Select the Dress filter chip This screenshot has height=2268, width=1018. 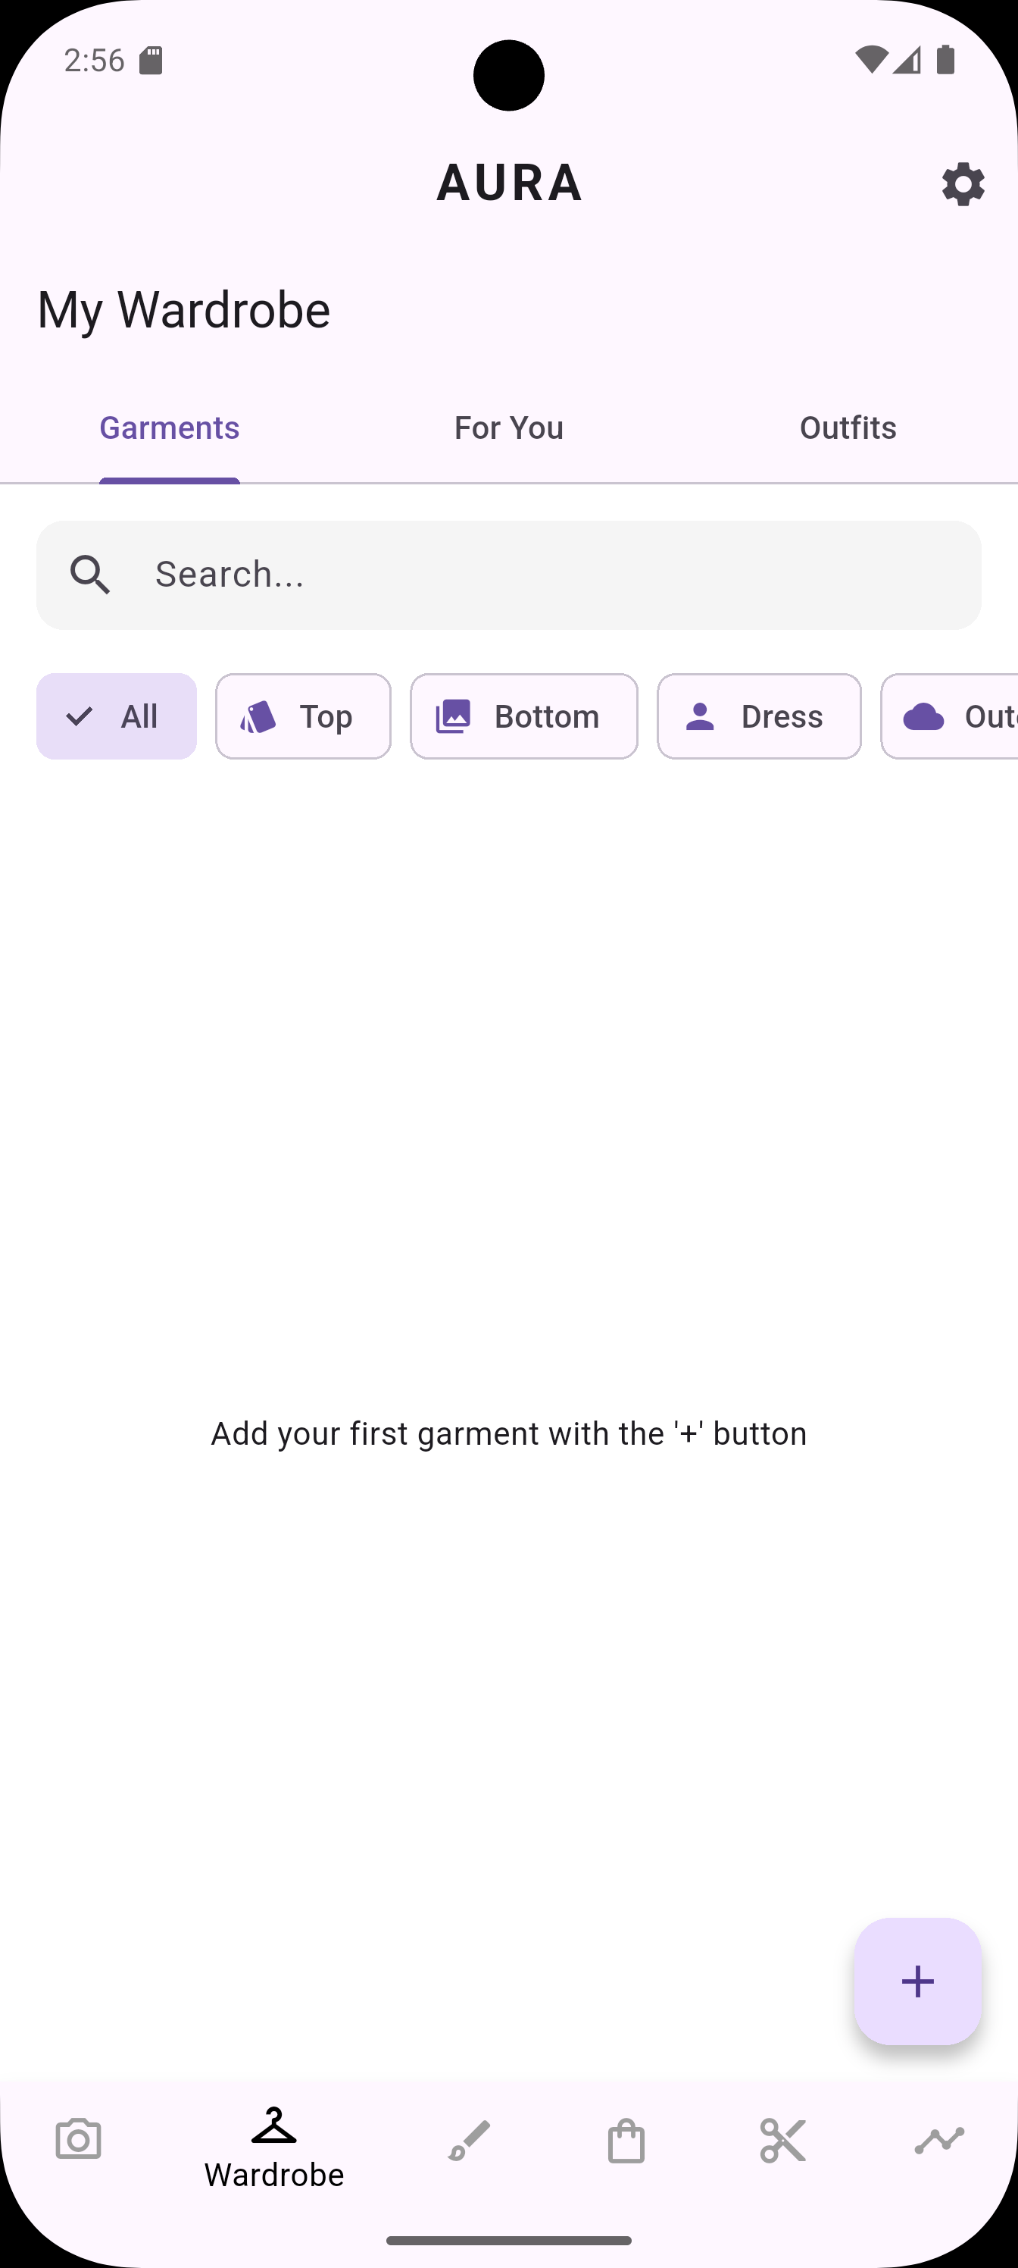[758, 716]
